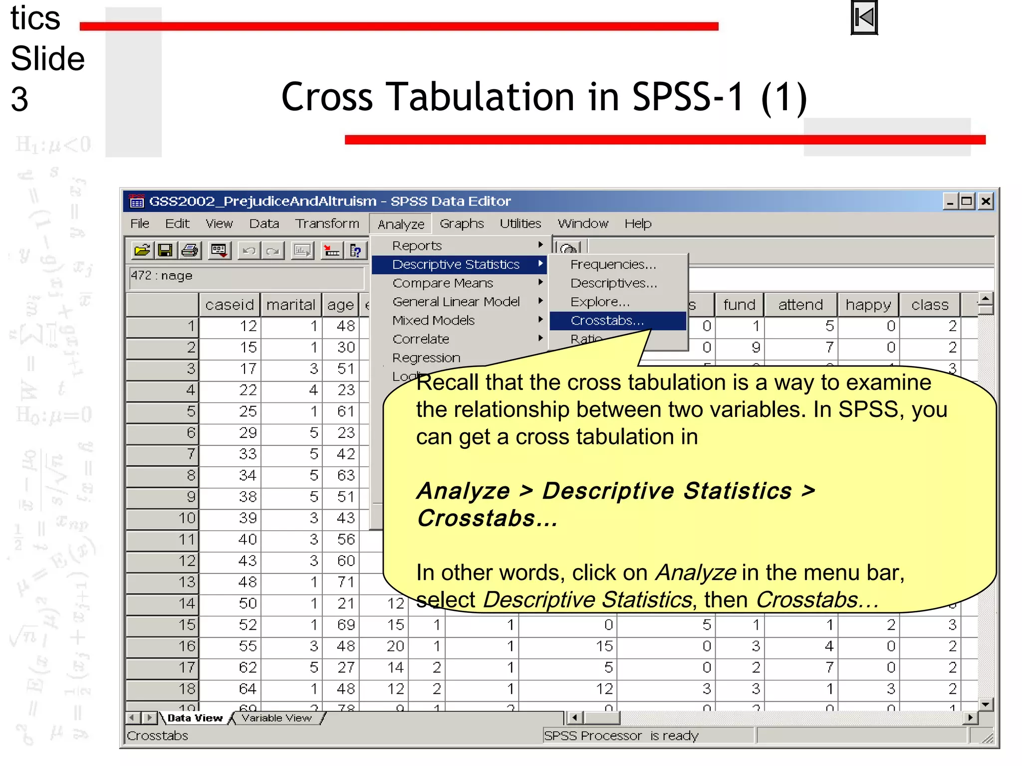Choose Frequencies... from the submenu
1022x766 pixels.
[618, 264]
